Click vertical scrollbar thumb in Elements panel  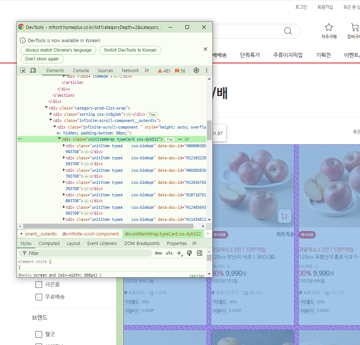pos(209,130)
